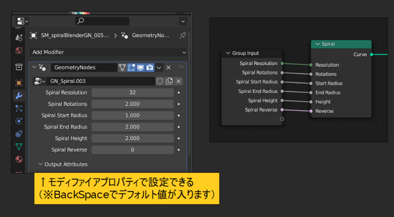Open the Add Modifier dropdown
Image resolution: width=394 pixels, height=217 pixels.
[108, 53]
